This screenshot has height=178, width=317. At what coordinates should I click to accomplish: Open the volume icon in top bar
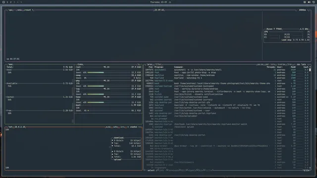tap(309, 2)
